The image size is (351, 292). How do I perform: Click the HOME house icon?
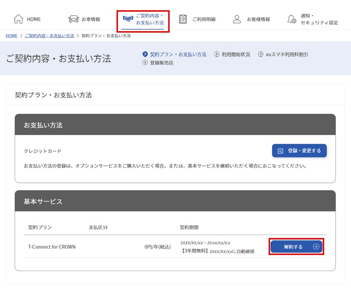[19, 19]
